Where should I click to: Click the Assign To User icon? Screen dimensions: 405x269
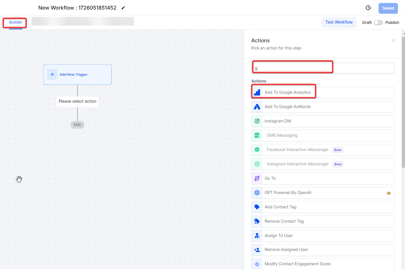257,236
